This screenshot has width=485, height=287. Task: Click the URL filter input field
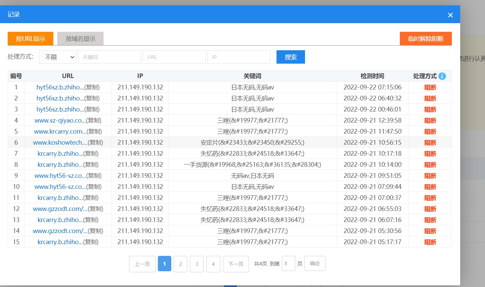(x=174, y=57)
